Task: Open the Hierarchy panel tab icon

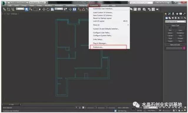Action: [x=173, y=14]
